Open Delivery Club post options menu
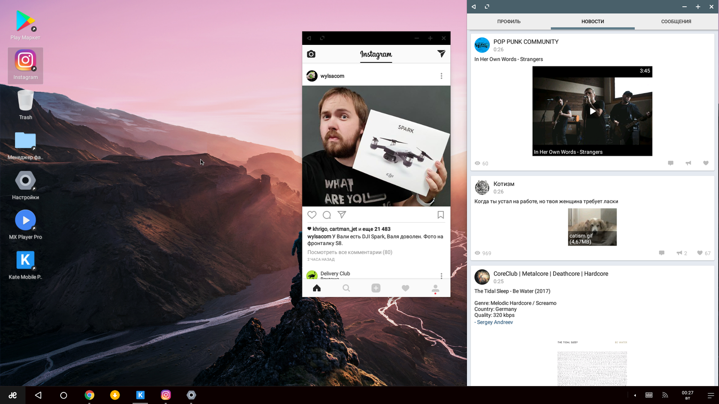 (x=441, y=276)
